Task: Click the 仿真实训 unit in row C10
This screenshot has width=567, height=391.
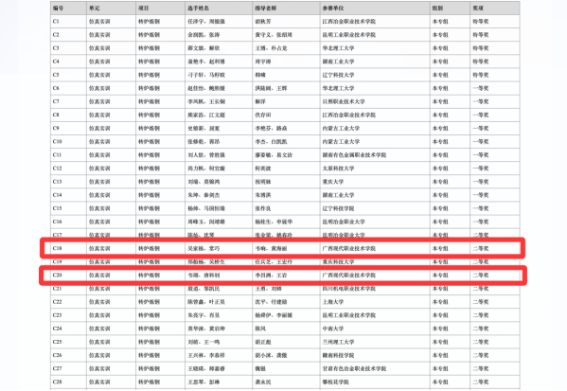Action: click(x=99, y=142)
